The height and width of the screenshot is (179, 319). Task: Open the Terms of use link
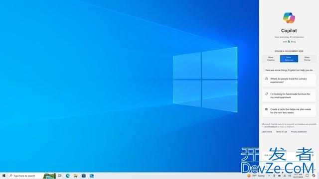(281, 132)
